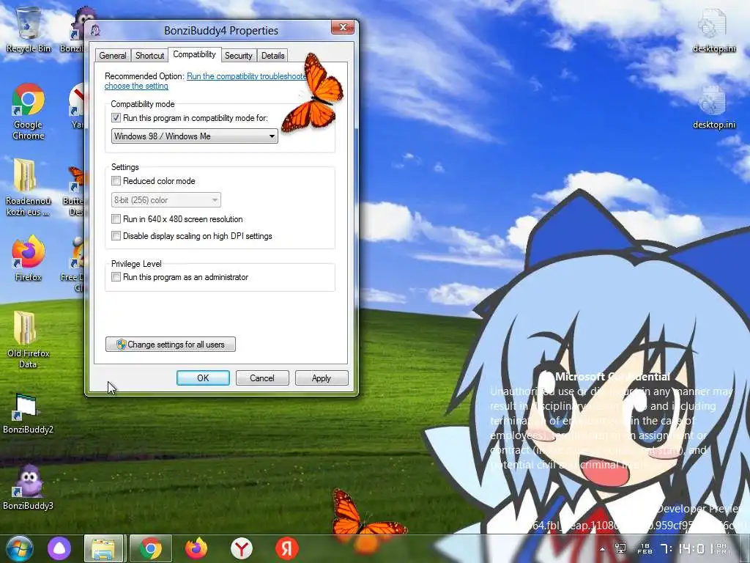Switch to the General tab
Screen dimensions: 750x563
coord(112,56)
